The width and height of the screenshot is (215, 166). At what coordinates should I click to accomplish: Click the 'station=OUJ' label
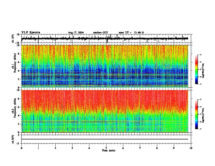coord(100,33)
